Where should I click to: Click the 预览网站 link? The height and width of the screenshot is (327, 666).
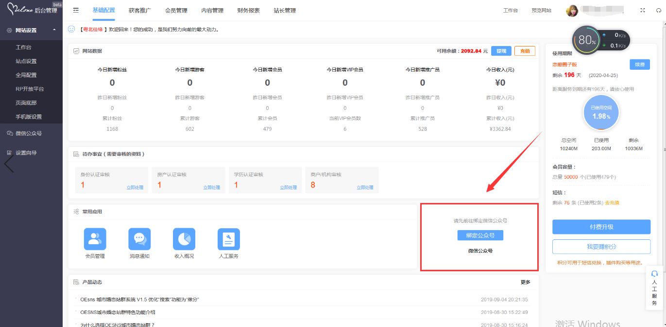(541, 10)
